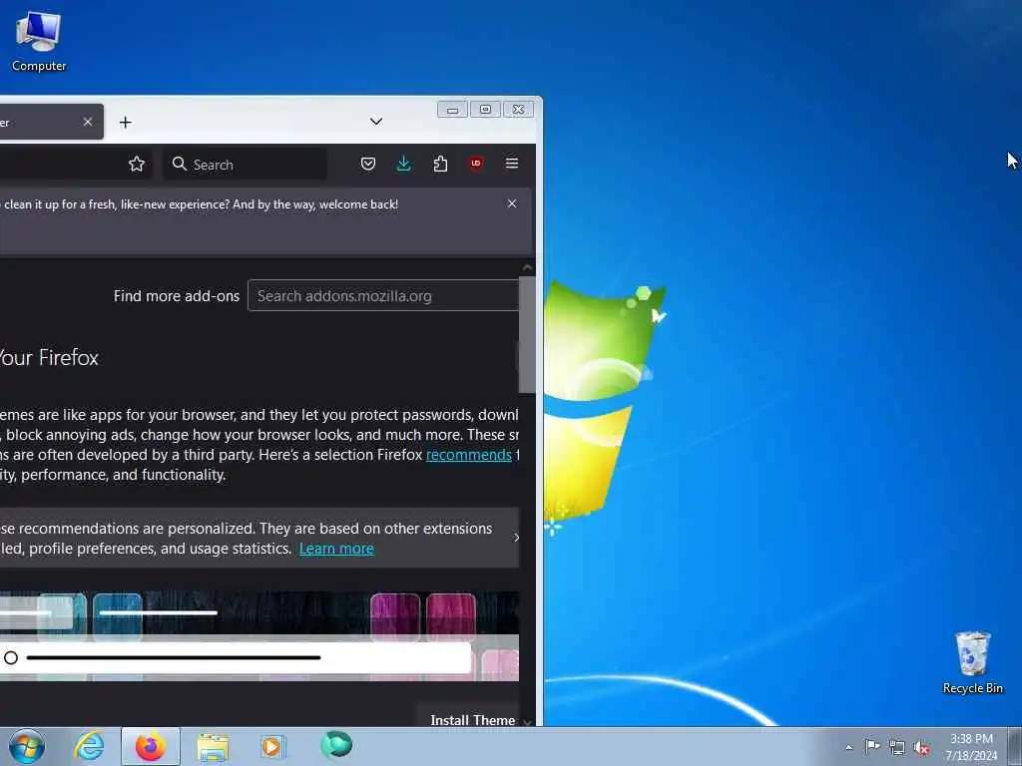Click the scrollbar down arrow at page bottom
1022x766 pixels.
point(527,721)
